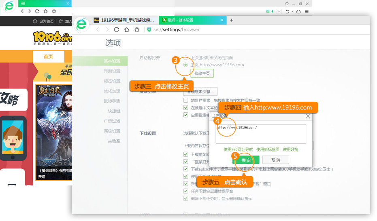Open 界面设置 in the settings sidebar
This screenshot has height=221, width=377.
coord(112,71)
